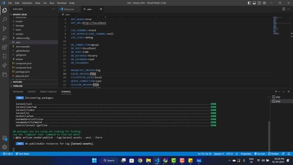Select language mode Properties
The width and height of the screenshot is (293, 165).
(x=246, y=154)
